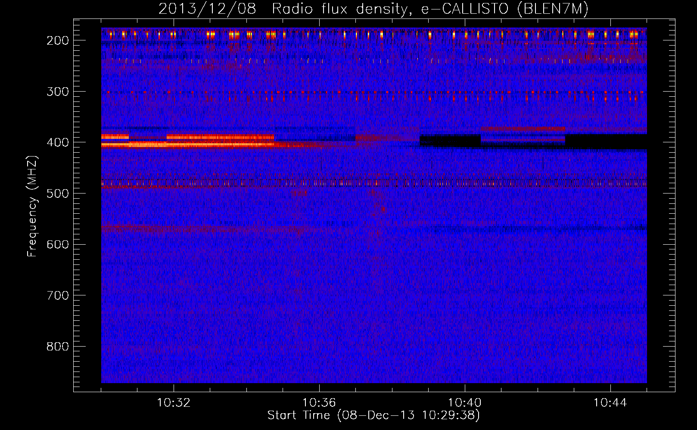Click the 700 frequency tick label
This screenshot has width=697, height=430.
(x=57, y=295)
